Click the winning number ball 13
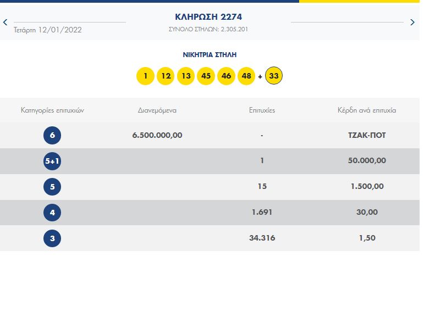The image size is (446, 312). (186, 76)
